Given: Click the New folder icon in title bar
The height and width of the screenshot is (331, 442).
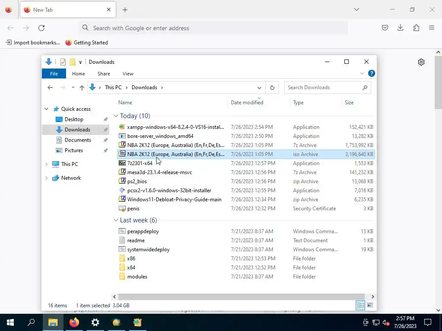Looking at the screenshot, I should [73, 62].
